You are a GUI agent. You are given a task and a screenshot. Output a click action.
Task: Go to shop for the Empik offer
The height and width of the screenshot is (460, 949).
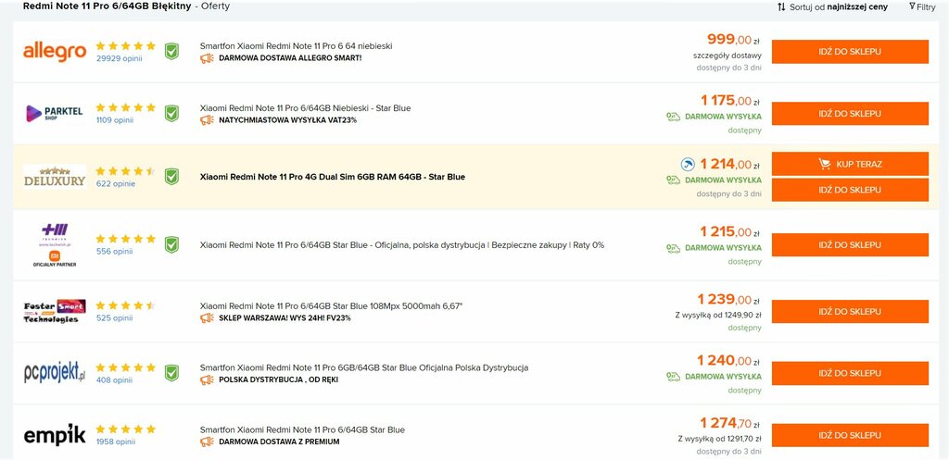point(850,435)
